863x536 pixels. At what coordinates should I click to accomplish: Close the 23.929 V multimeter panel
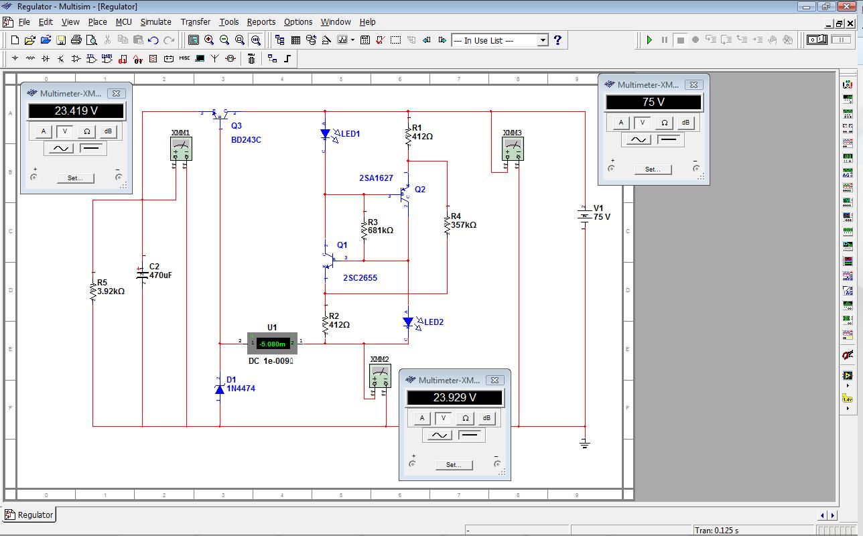click(495, 380)
